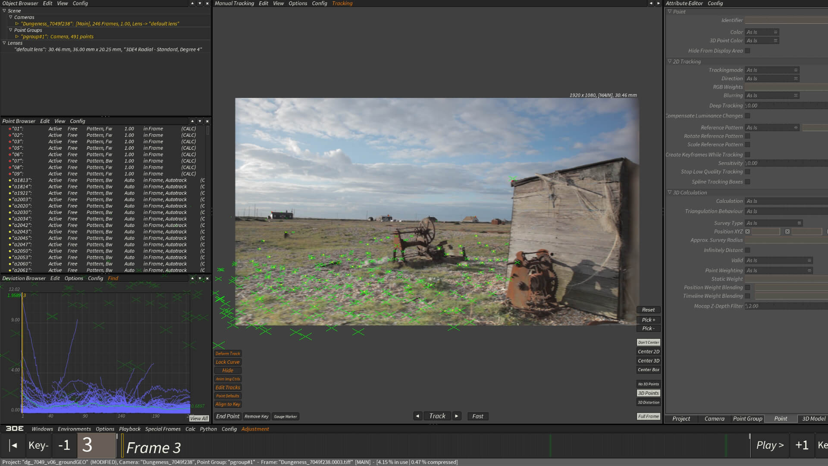Click Manual Tracking panel left arrow
Viewport: 828px width, 466px height.
coord(651,3)
